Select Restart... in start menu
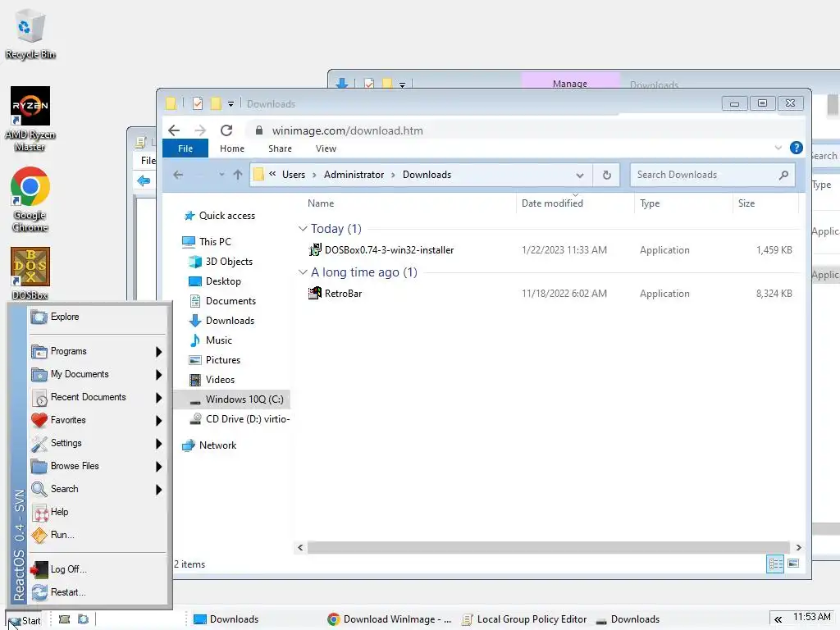840x630 pixels. click(97, 592)
